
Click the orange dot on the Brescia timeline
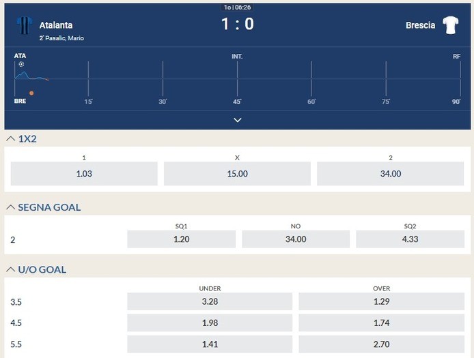pos(31,93)
